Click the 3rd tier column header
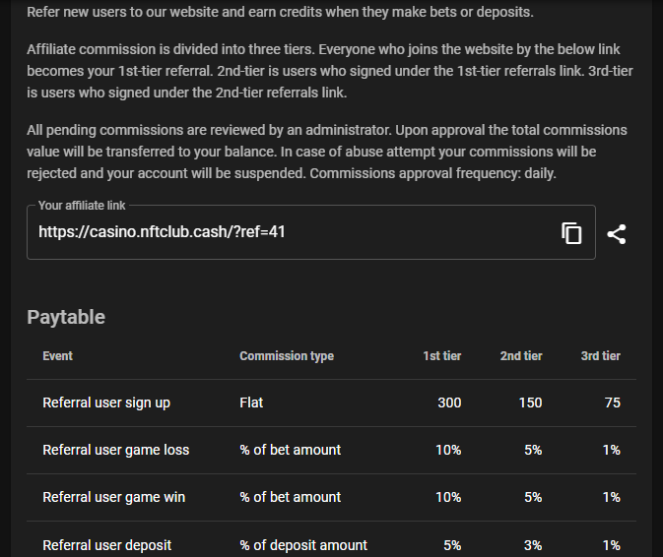Screen dimensions: 663x557 pos(600,356)
